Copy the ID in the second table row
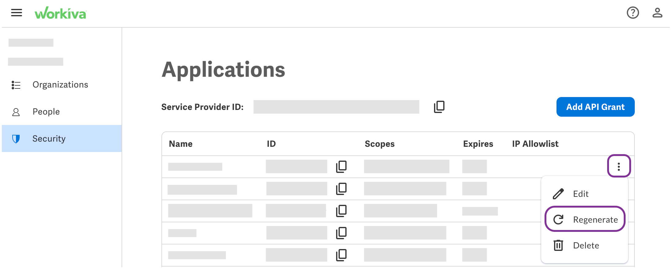Screen dimensions: 671x269 (341, 189)
